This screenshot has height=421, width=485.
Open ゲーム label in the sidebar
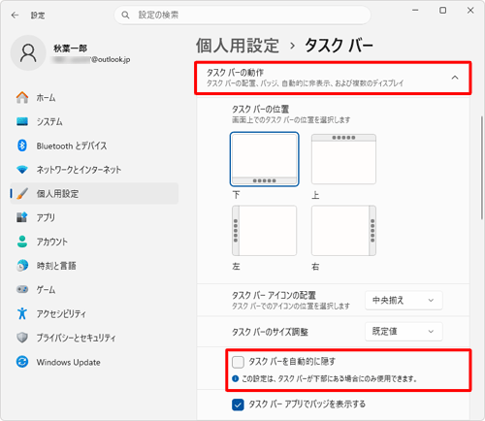coord(46,289)
